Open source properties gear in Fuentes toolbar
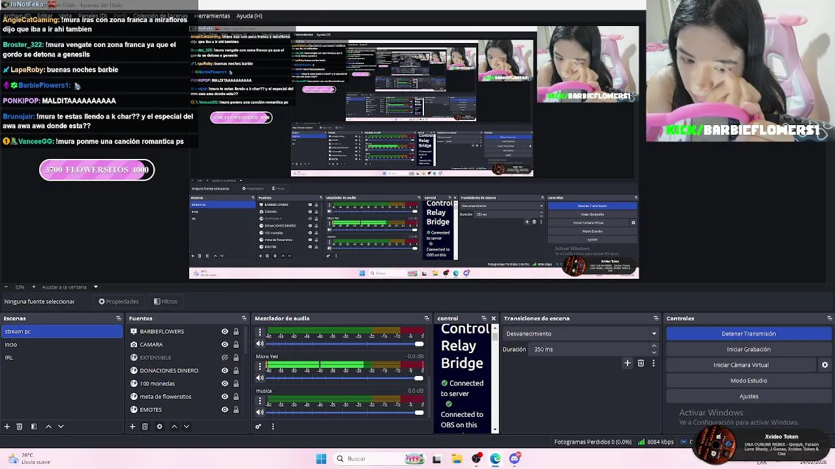 click(159, 427)
